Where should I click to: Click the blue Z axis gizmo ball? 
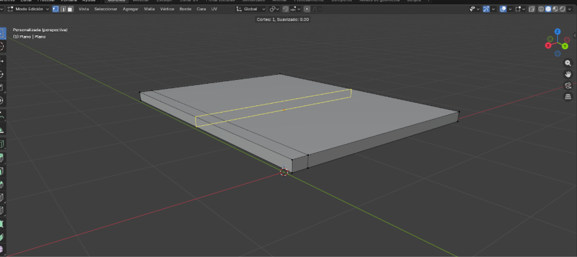point(558,31)
